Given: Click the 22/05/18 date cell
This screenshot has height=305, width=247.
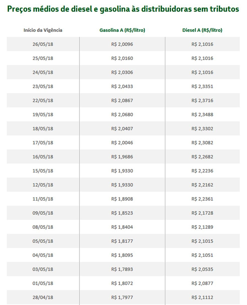Looking at the screenshot, I should pyautogui.click(x=43, y=100).
